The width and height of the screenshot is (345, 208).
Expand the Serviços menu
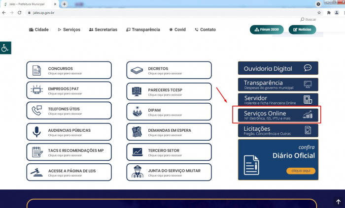coord(69,30)
